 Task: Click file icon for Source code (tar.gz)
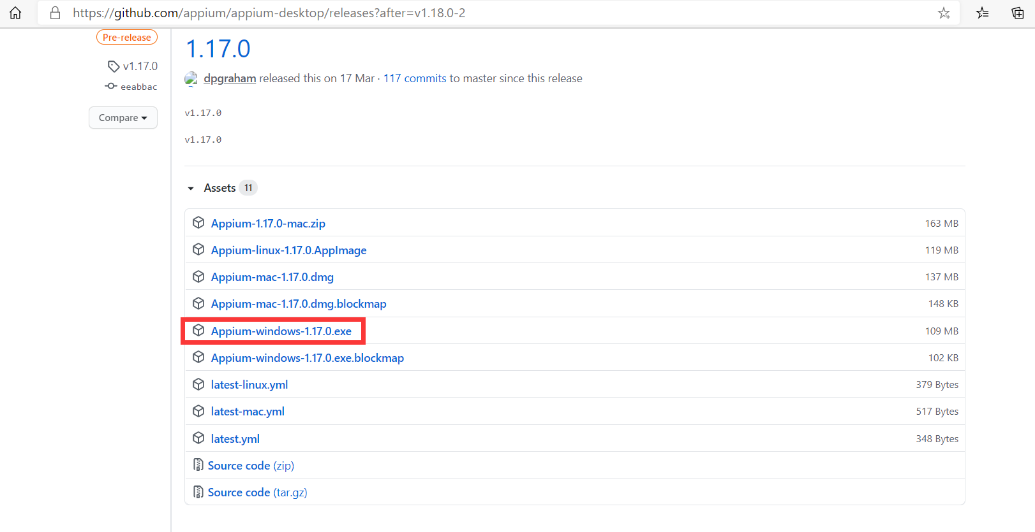coord(198,492)
